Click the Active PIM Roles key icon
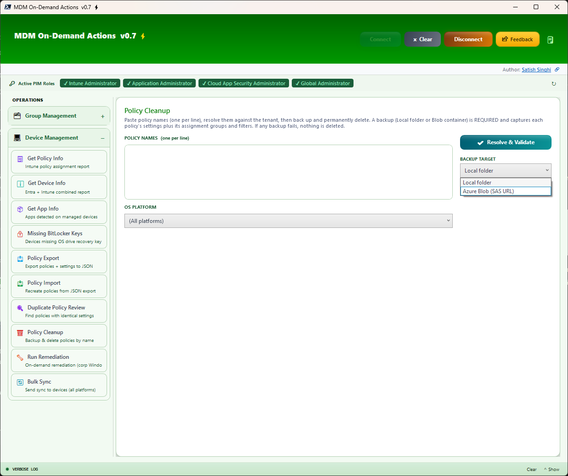 click(x=12, y=83)
